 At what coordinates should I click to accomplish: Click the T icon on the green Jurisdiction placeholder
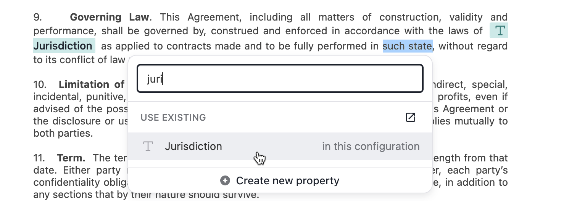[499, 31]
